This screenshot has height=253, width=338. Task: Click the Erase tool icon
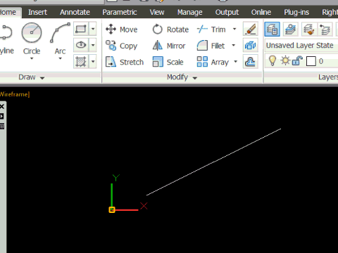(251, 29)
